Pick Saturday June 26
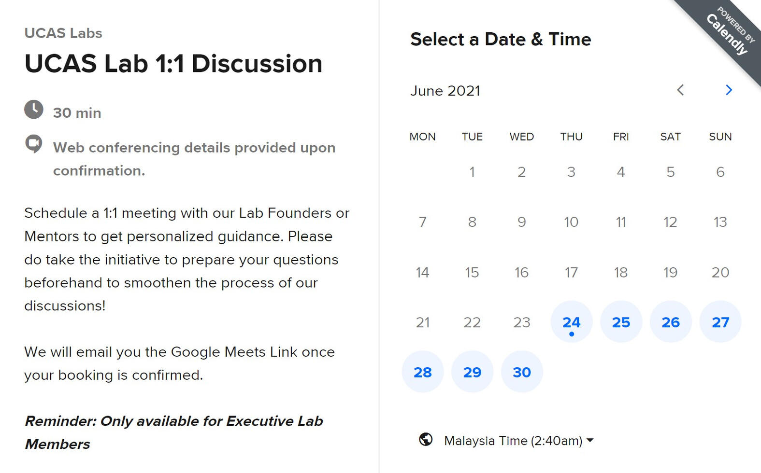Viewport: 761px width, 473px height. click(x=671, y=322)
